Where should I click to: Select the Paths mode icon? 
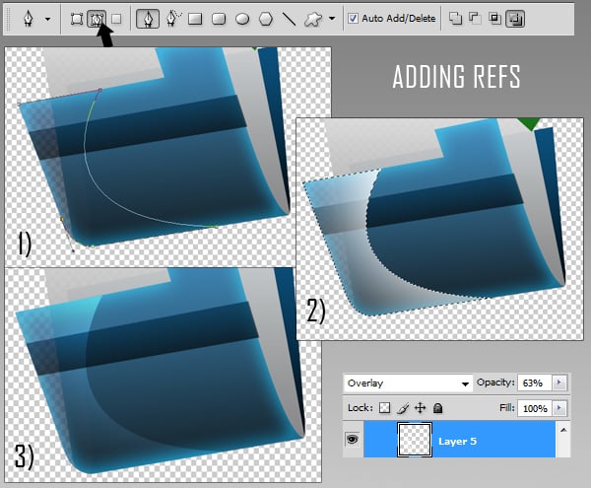pyautogui.click(x=97, y=18)
